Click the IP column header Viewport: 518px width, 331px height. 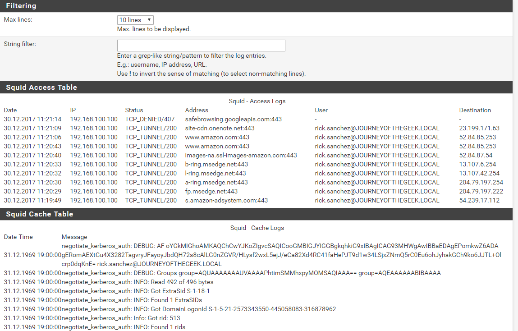(73, 110)
